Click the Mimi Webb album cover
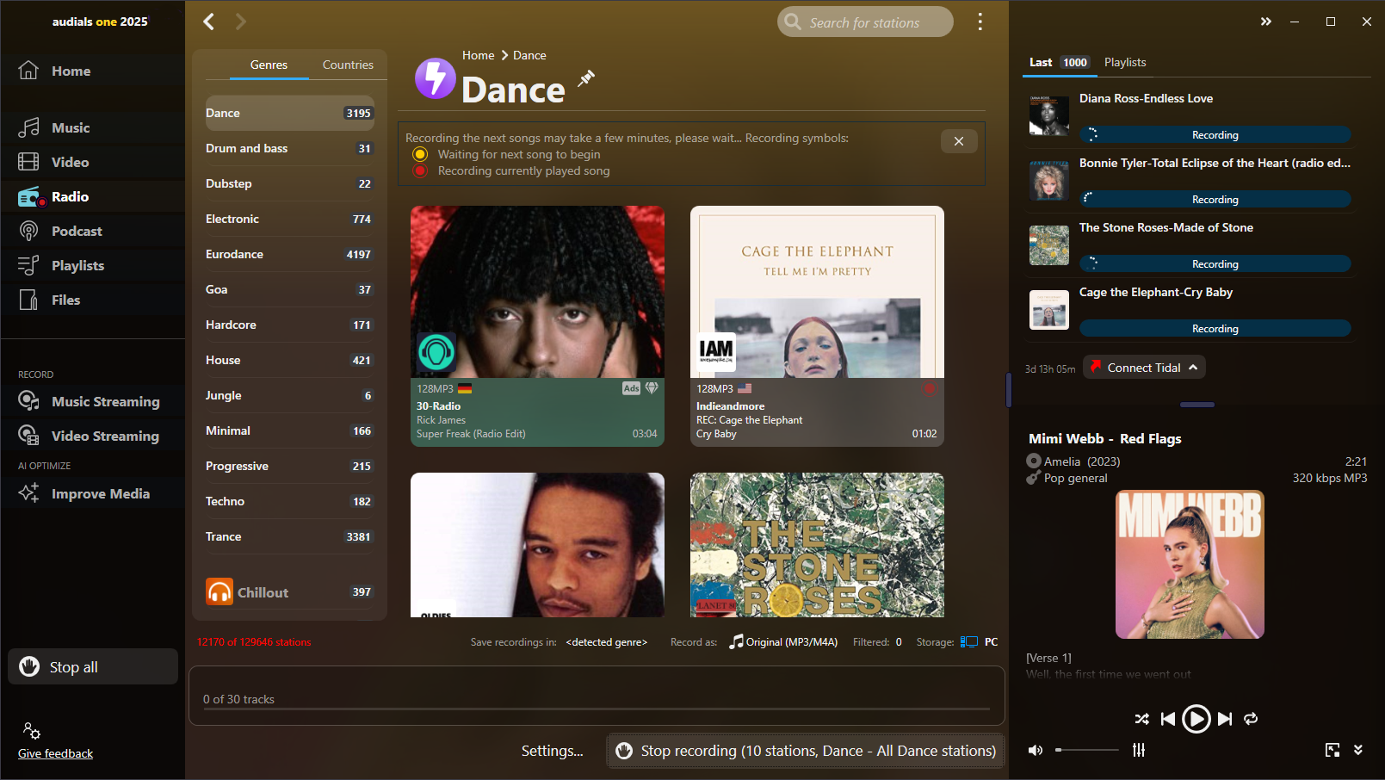 [x=1190, y=564]
